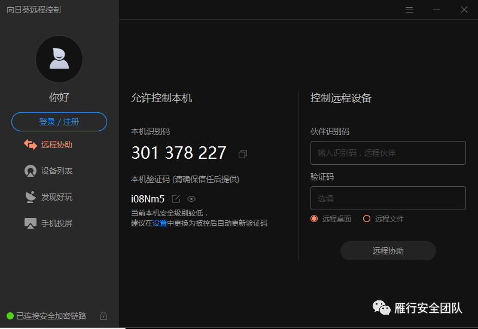Viewport: 478px width, 329px height.
Task: Click the 设备列表 sidebar icon
Action: tap(31, 171)
